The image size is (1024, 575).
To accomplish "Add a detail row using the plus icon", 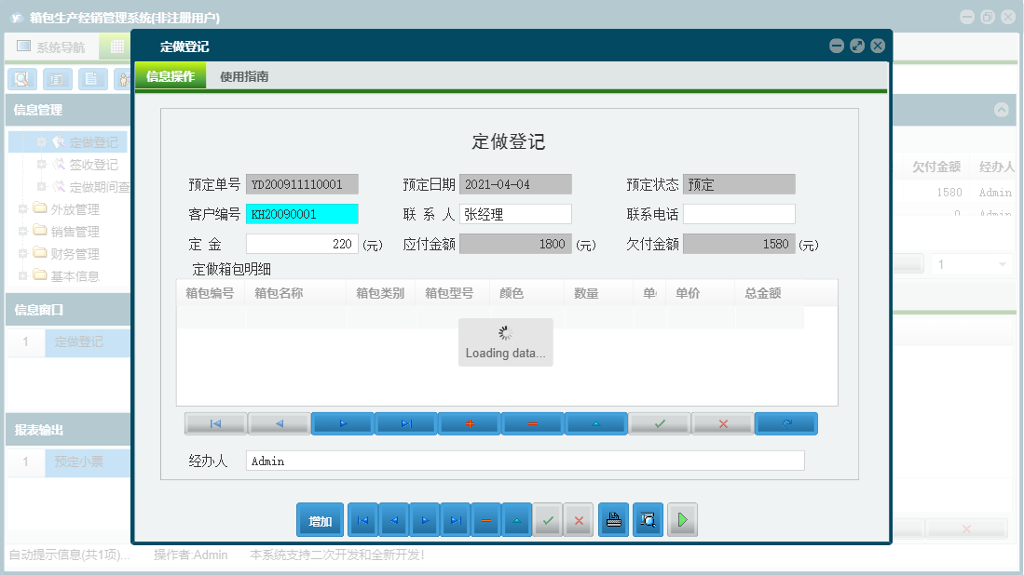I will point(470,423).
